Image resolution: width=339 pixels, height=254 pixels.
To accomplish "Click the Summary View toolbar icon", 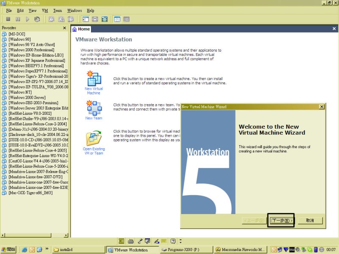I will [117, 19].
